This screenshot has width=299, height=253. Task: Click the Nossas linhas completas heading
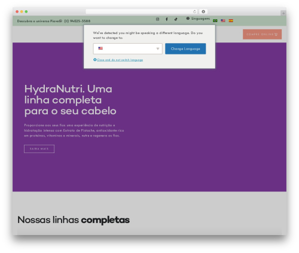[74, 220]
